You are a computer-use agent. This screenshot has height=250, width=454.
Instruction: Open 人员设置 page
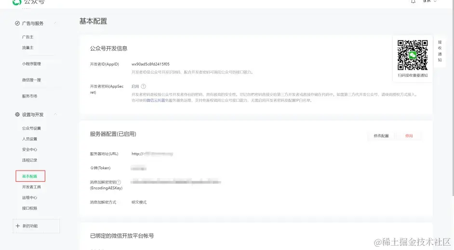(x=29, y=139)
